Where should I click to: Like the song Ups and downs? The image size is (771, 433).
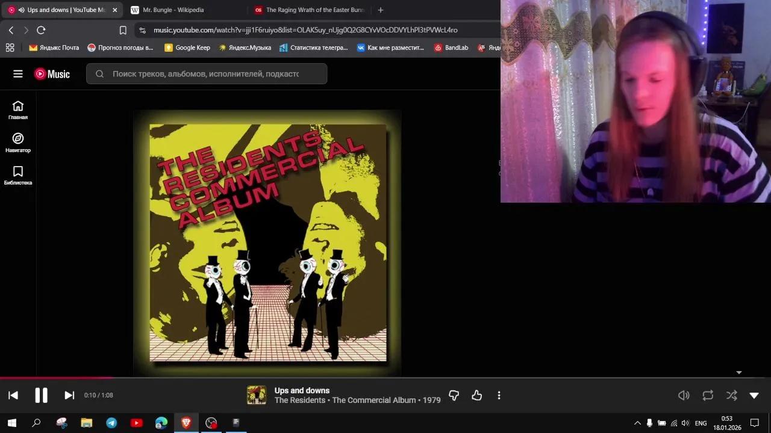[x=476, y=395]
